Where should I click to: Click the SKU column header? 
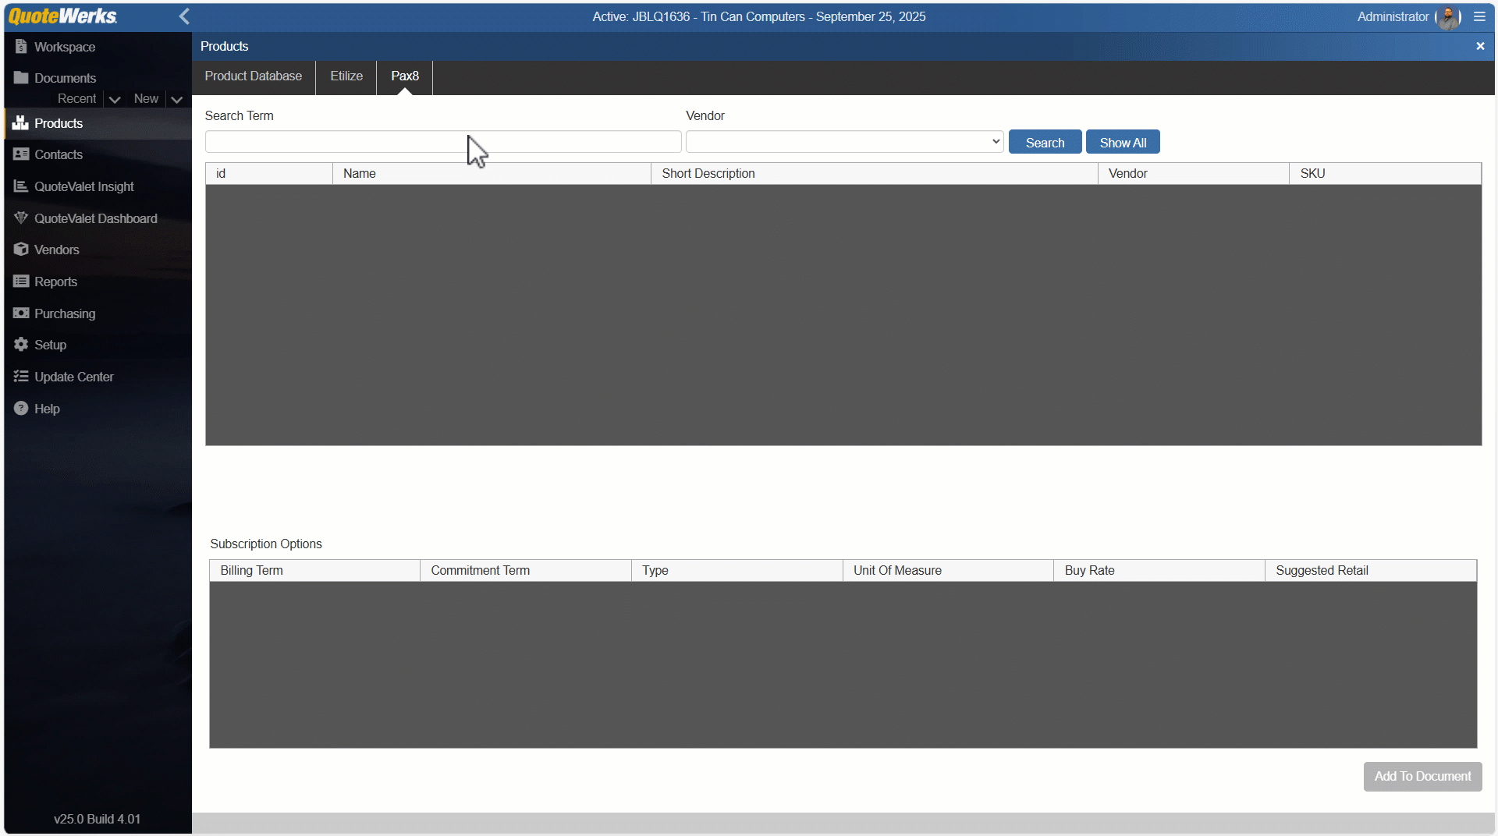(1385, 173)
